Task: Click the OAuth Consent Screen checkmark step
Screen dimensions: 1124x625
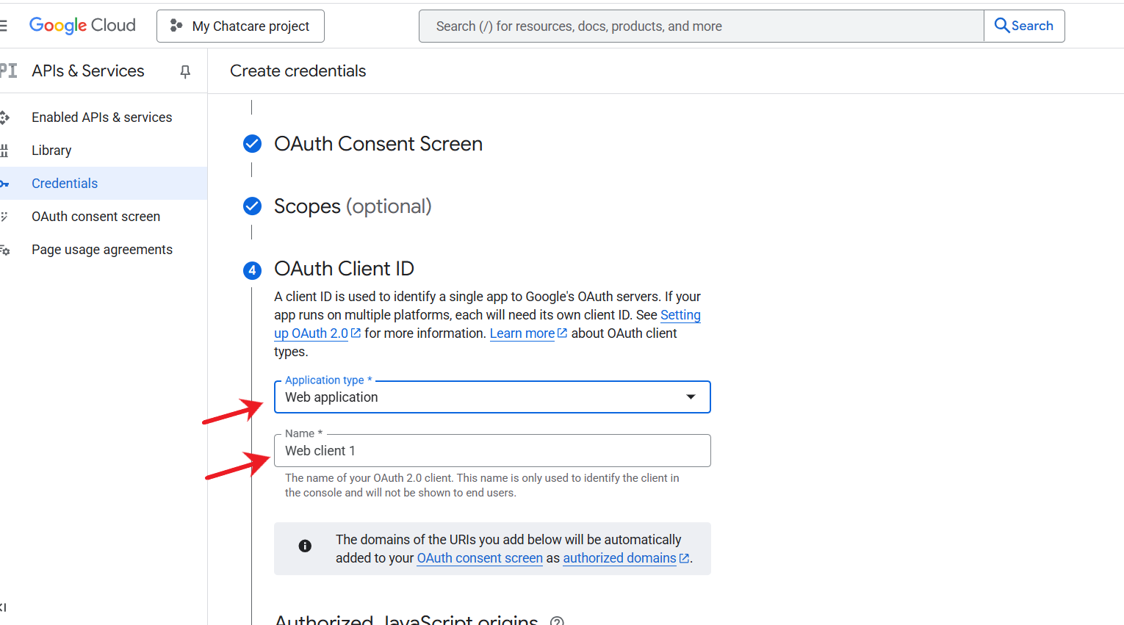Action: (252, 143)
